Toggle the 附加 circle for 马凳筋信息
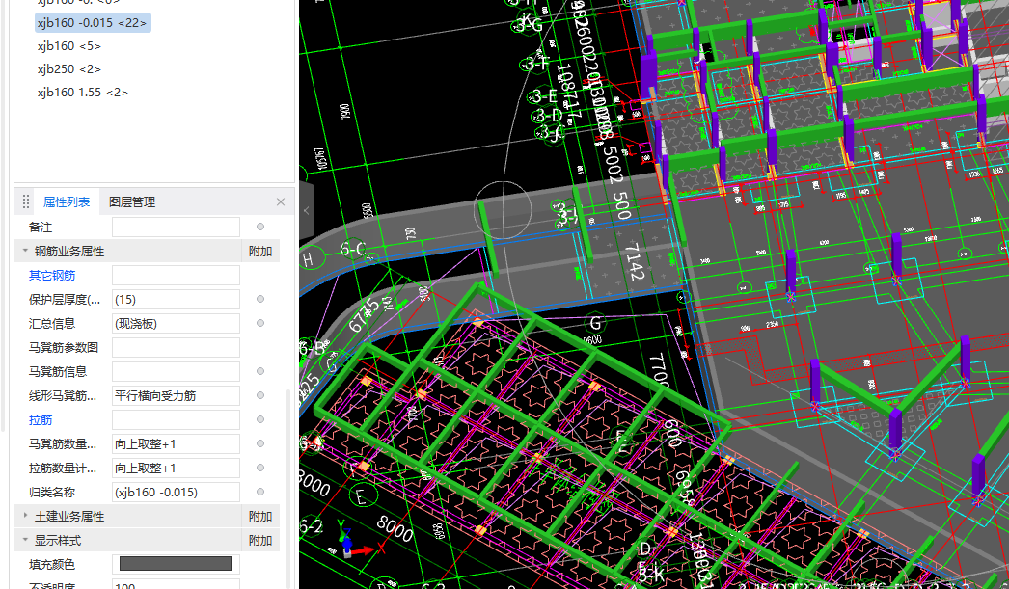The width and height of the screenshot is (1009, 589). coord(260,371)
